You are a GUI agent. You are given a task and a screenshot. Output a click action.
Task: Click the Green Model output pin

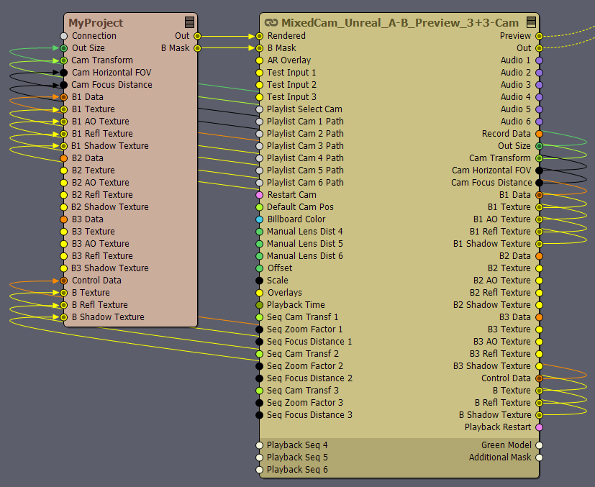pyautogui.click(x=539, y=445)
